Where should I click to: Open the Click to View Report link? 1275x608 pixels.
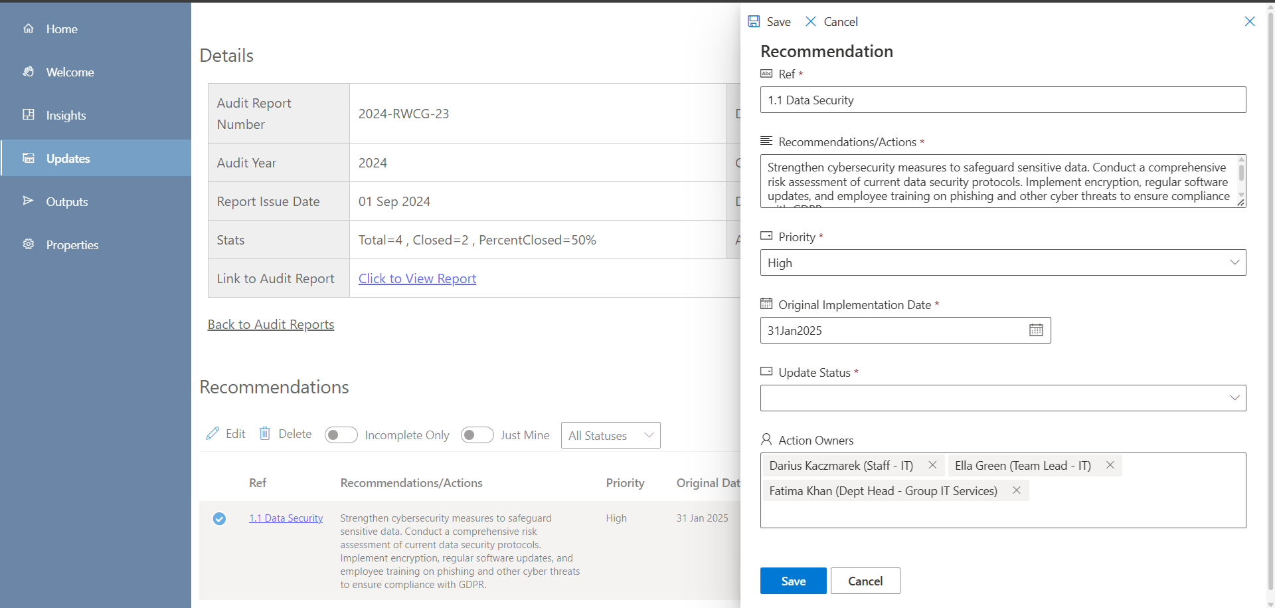417,278
